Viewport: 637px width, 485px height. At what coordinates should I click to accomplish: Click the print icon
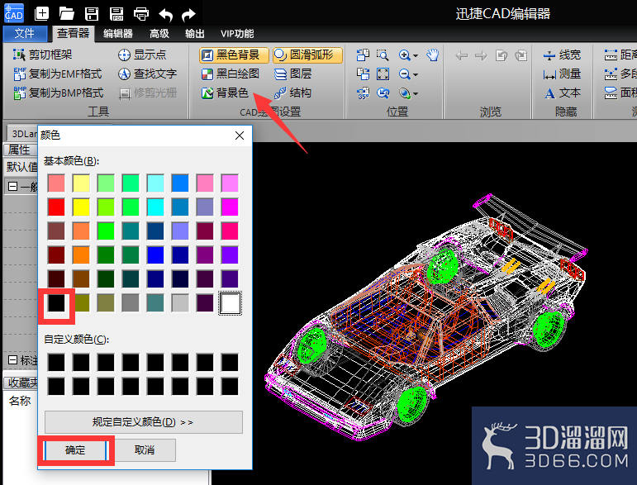(x=141, y=14)
